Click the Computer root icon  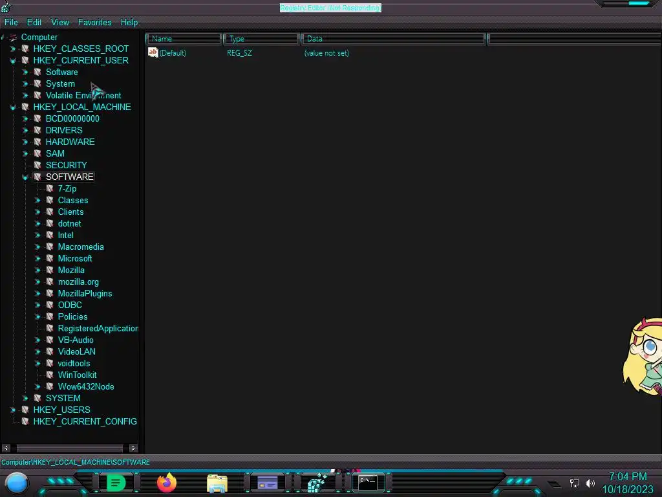coord(13,37)
